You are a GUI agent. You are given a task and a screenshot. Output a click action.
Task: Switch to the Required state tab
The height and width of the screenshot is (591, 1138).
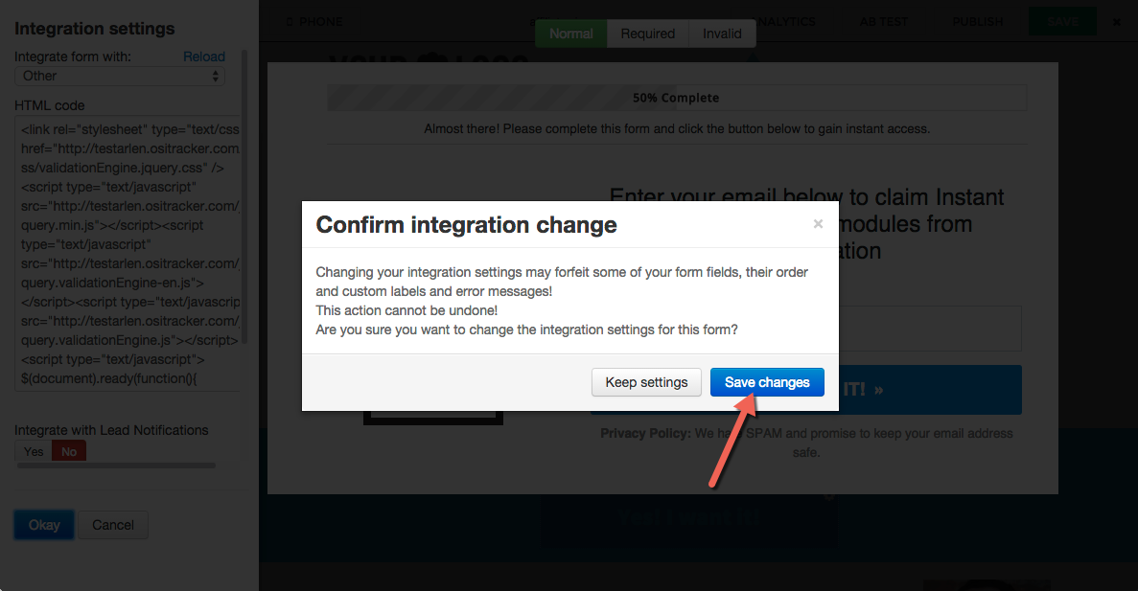pyautogui.click(x=648, y=34)
